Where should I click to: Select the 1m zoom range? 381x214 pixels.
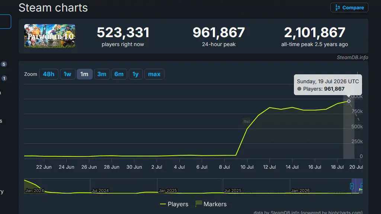[x=84, y=74]
